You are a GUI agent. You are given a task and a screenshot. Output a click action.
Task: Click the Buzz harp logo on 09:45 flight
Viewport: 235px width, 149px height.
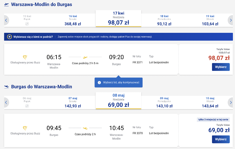[25, 128]
